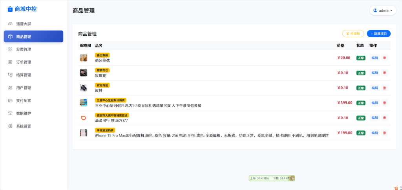Delete the 滴滴出行 product

click(x=384, y=118)
